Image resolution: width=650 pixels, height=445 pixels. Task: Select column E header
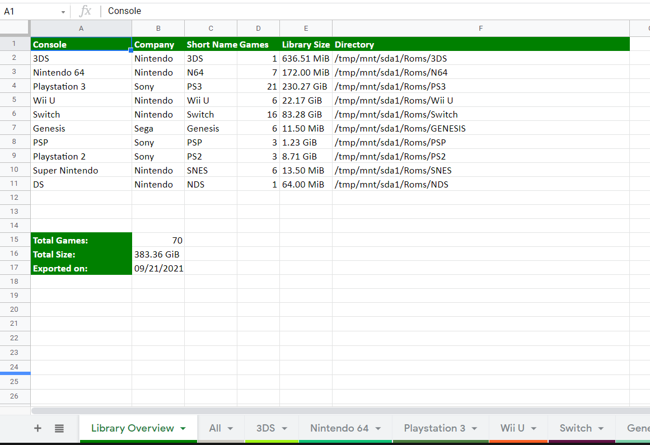pyautogui.click(x=306, y=29)
